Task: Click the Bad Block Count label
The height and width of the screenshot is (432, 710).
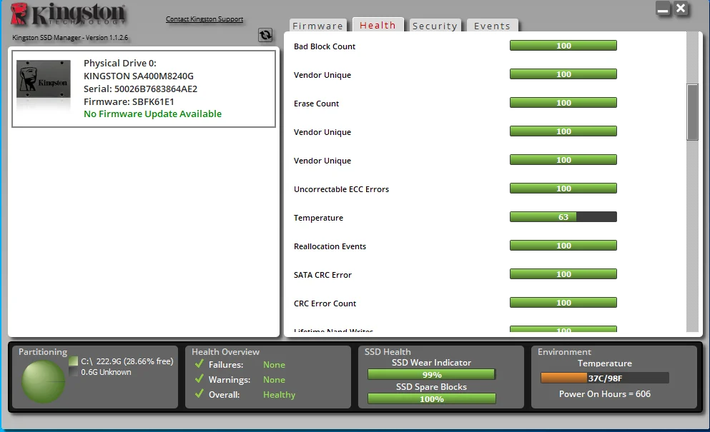Action: pyautogui.click(x=324, y=46)
